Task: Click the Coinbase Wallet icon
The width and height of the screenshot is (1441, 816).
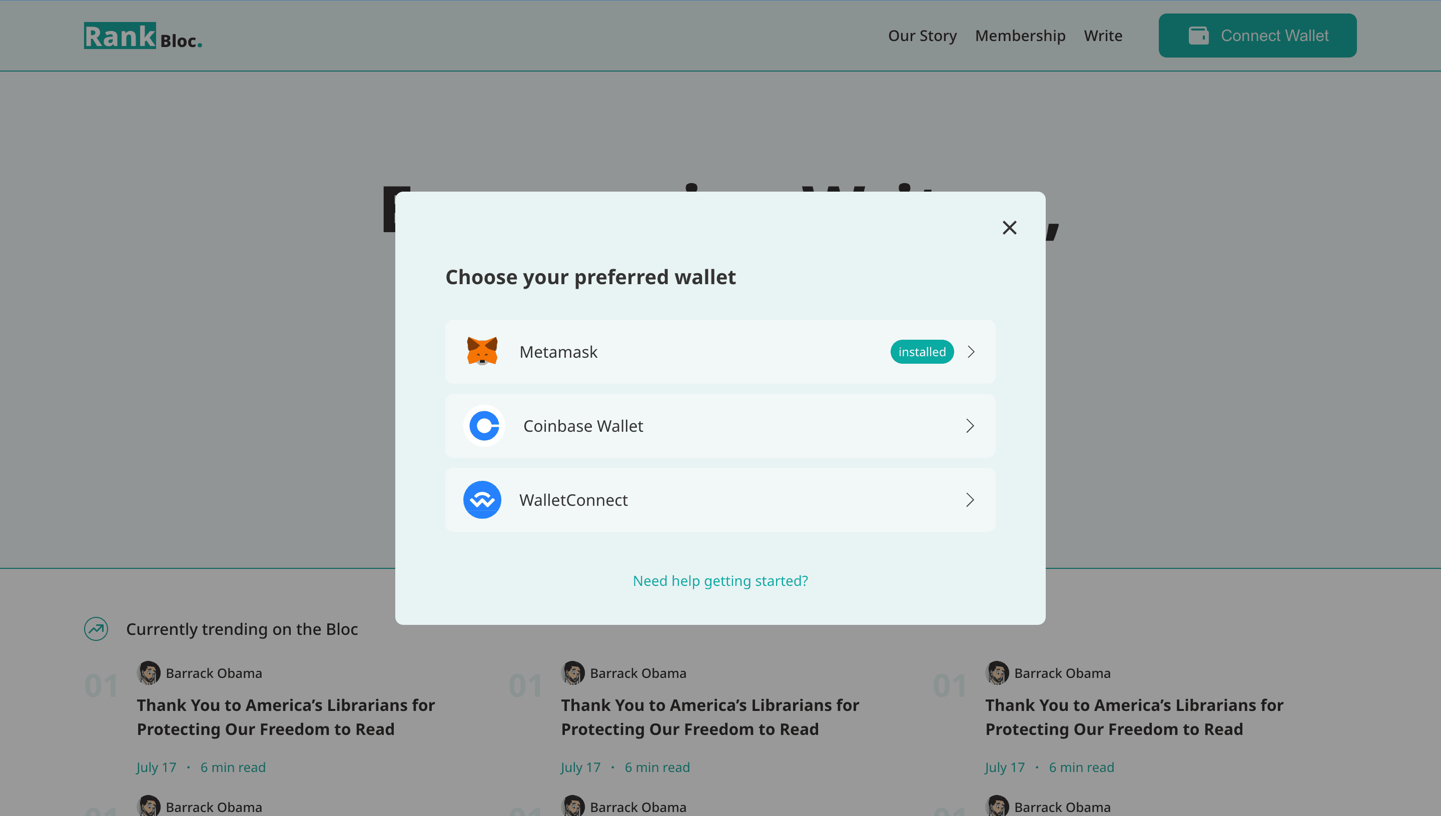Action: click(x=483, y=425)
